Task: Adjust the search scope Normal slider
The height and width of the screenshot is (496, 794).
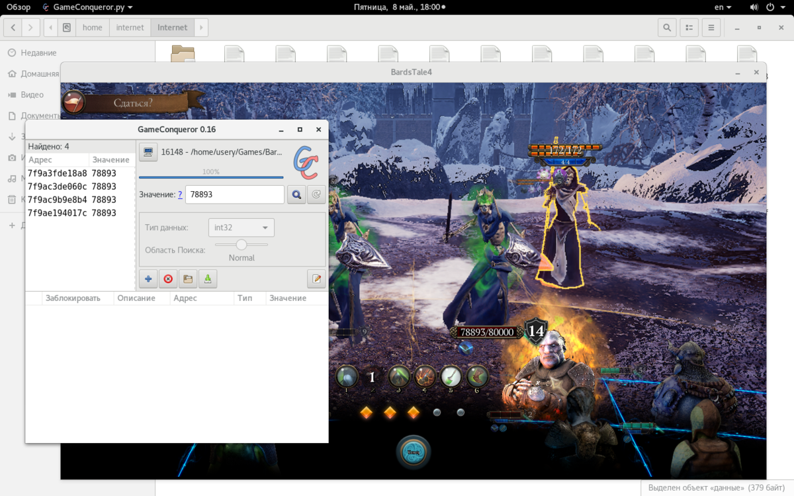Action: pos(242,245)
